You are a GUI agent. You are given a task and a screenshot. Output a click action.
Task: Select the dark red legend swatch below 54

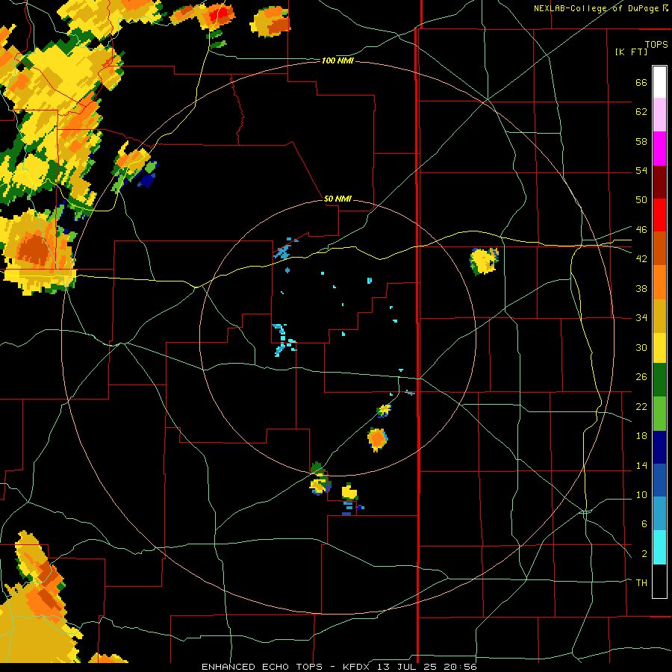tap(659, 182)
